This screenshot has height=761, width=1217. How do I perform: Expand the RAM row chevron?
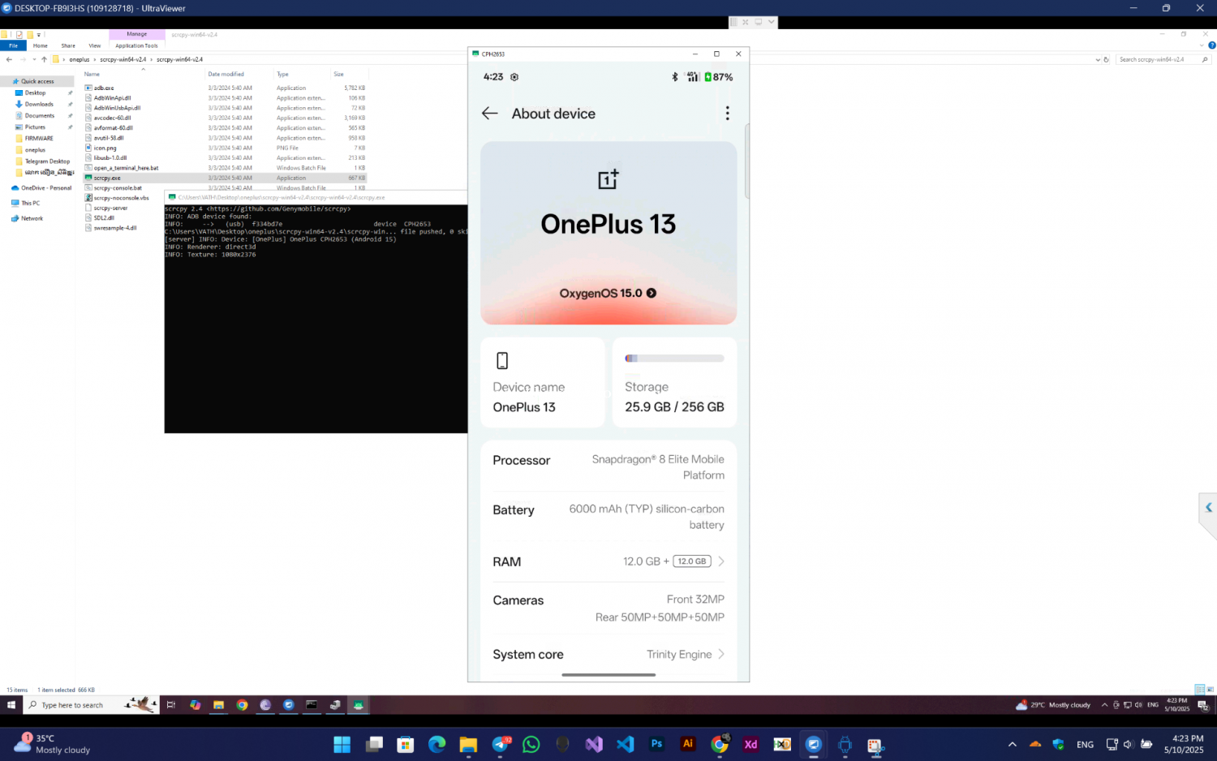coord(720,561)
